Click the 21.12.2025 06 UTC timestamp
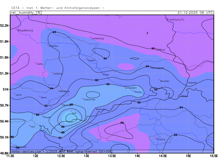Screen dimensions: 224x168 tap(195, 13)
